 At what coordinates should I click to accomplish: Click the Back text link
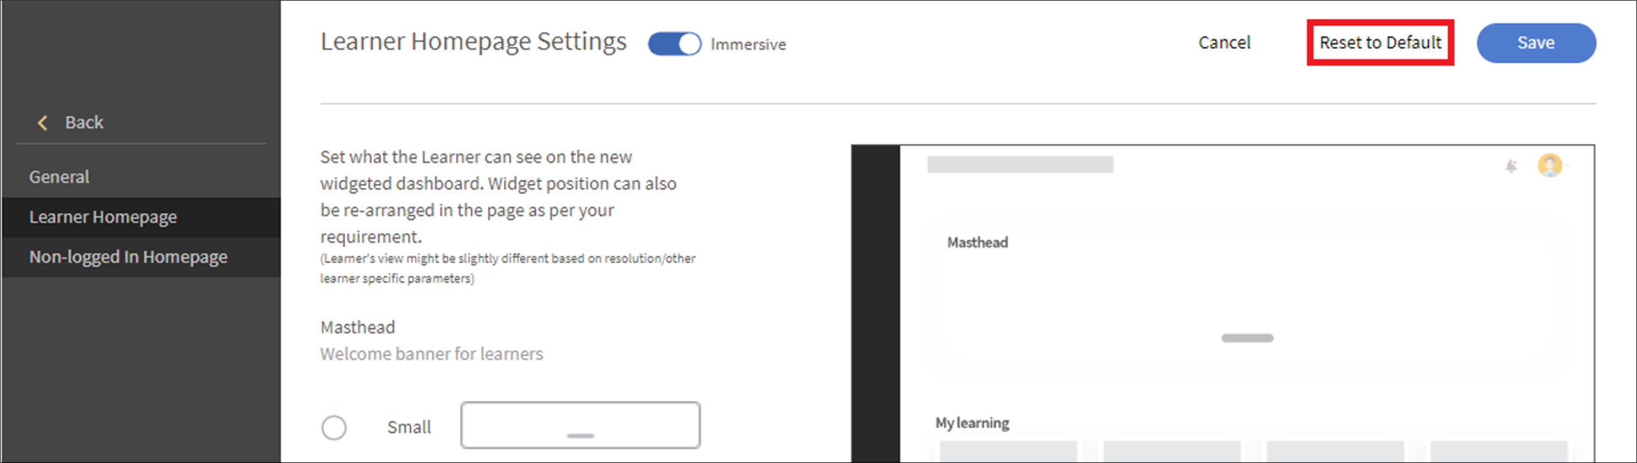pos(84,123)
